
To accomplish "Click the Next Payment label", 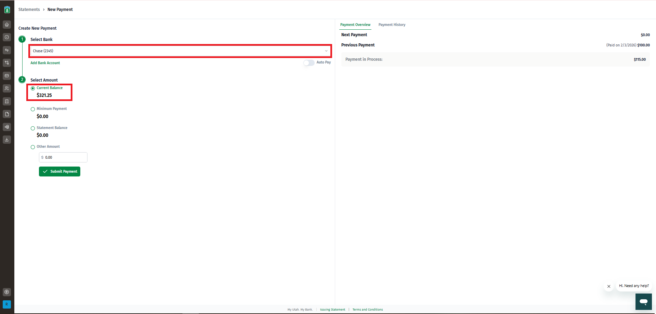I will [x=354, y=35].
